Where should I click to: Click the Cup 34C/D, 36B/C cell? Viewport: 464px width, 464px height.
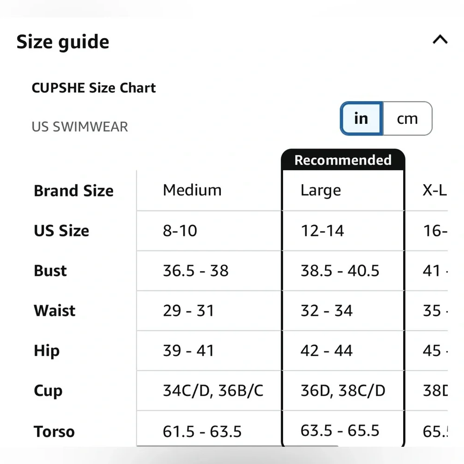209,391
